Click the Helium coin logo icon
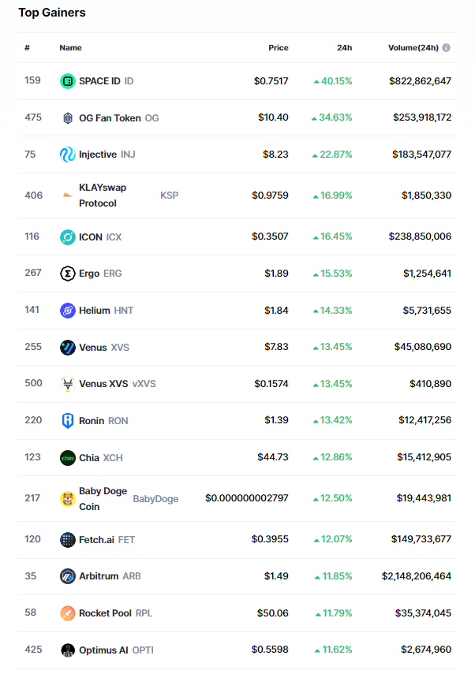Screen dimensions: 475x674 click(68, 311)
